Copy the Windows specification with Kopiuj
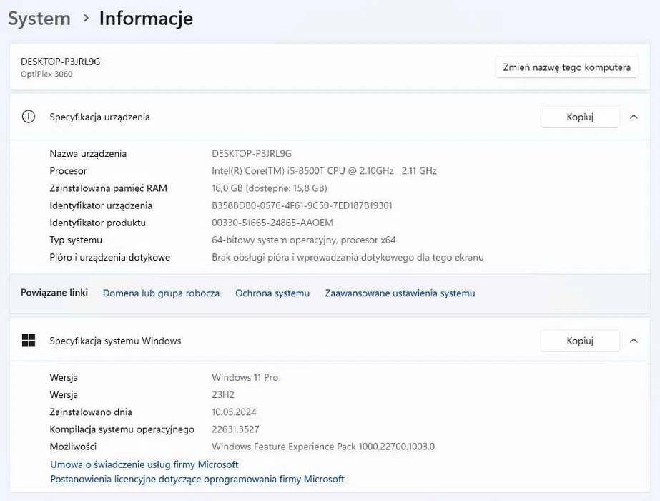Screen dimensions: 660x501 [x=580, y=341]
